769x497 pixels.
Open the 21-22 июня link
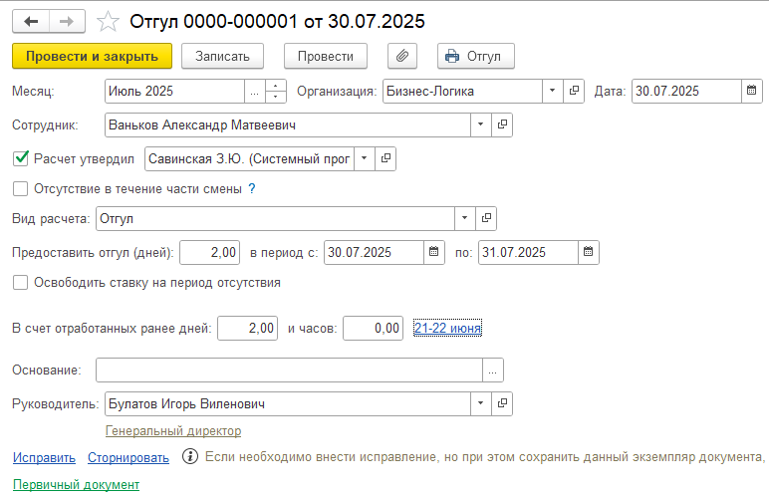coord(447,328)
